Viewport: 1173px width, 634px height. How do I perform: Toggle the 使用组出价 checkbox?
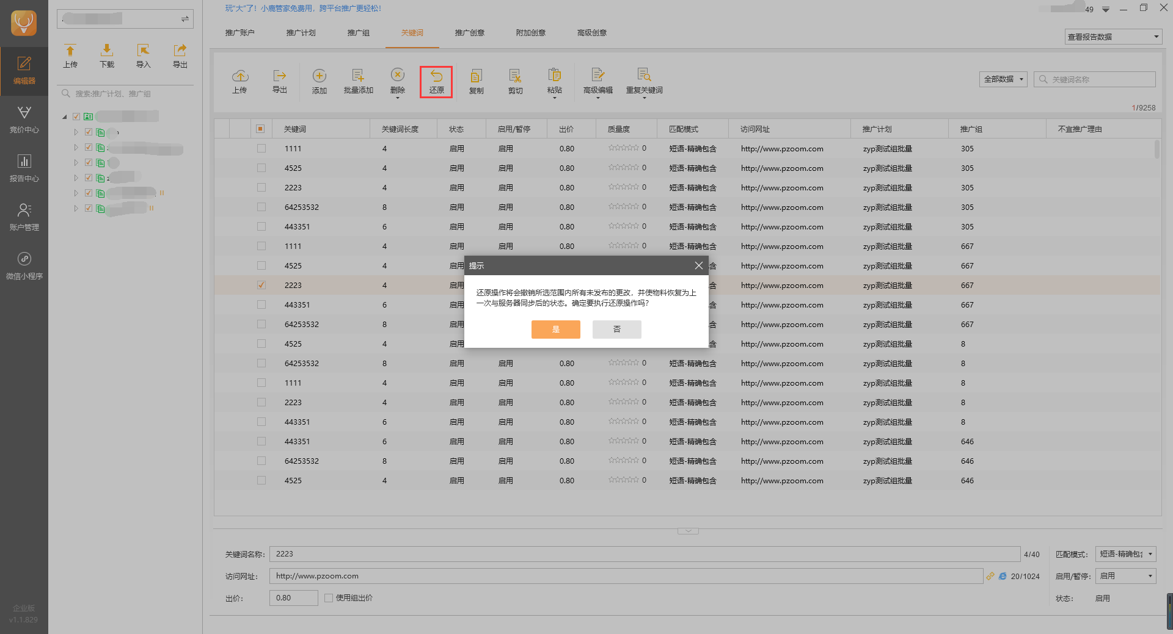[x=329, y=598]
